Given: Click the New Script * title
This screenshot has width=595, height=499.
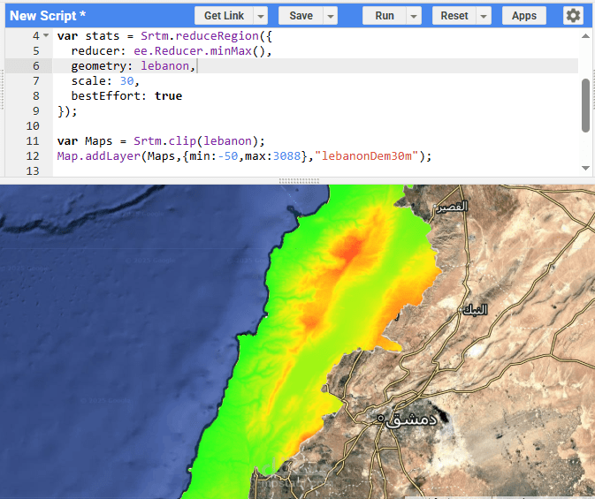Looking at the screenshot, I should [x=48, y=16].
